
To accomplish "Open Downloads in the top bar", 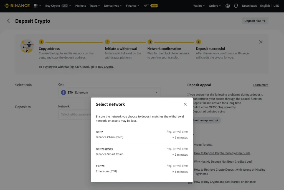I will 249,6.
